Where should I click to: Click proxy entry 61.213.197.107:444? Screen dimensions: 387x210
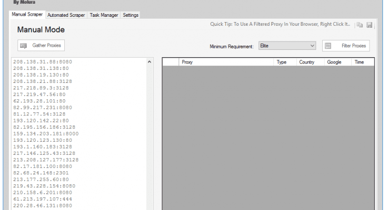click(42, 200)
